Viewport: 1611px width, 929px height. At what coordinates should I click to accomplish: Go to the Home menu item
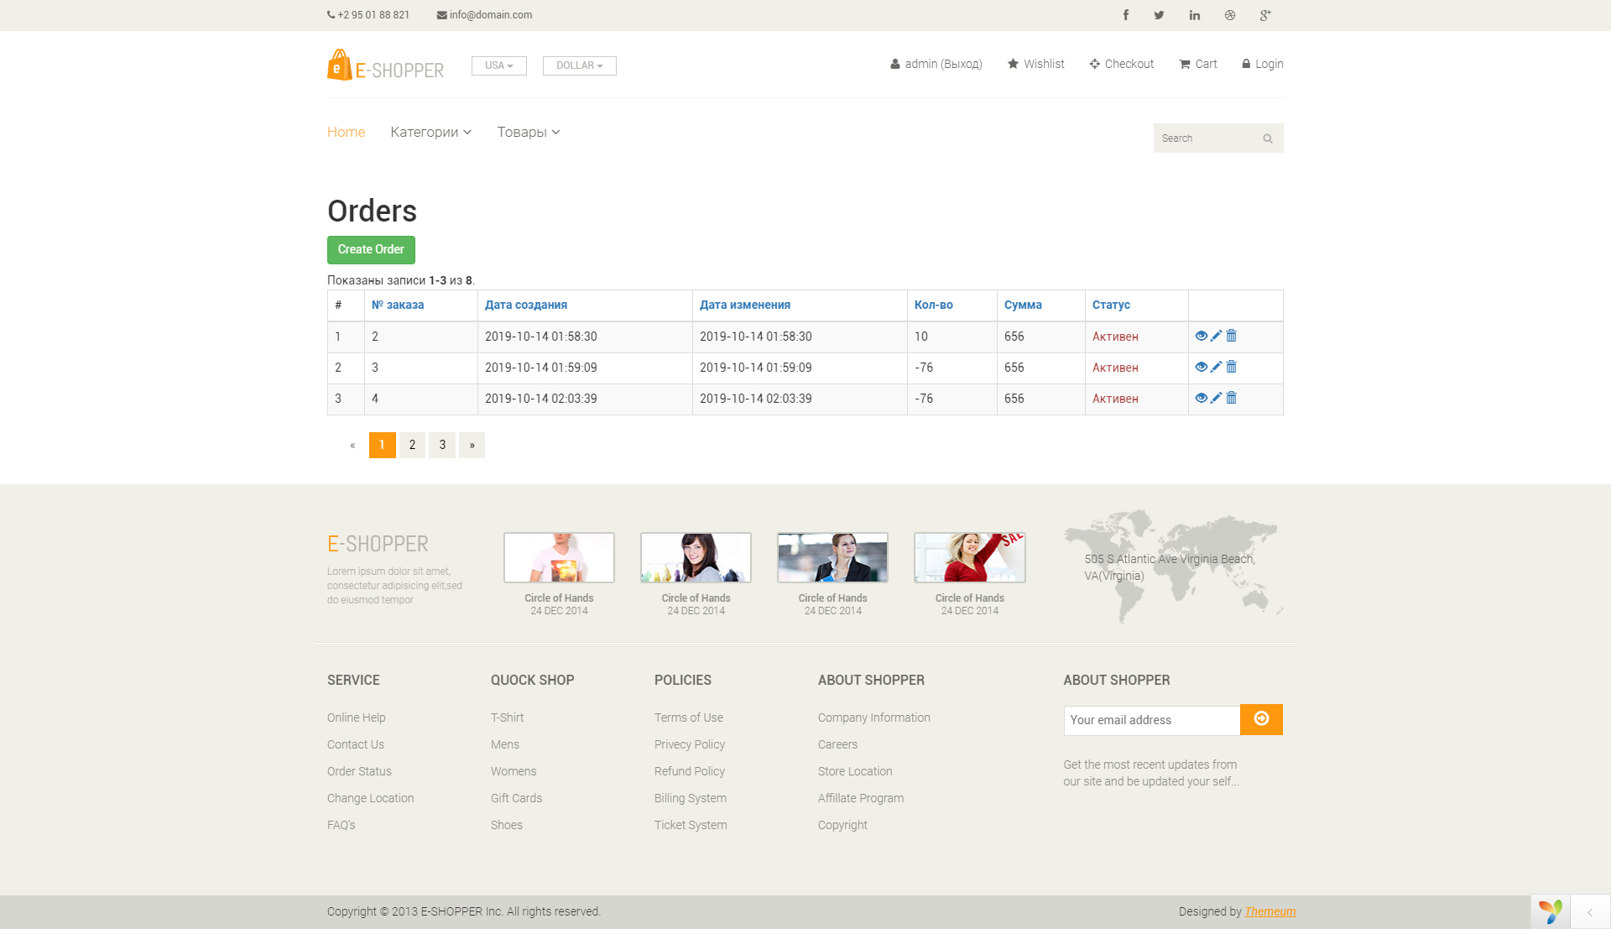[346, 132]
